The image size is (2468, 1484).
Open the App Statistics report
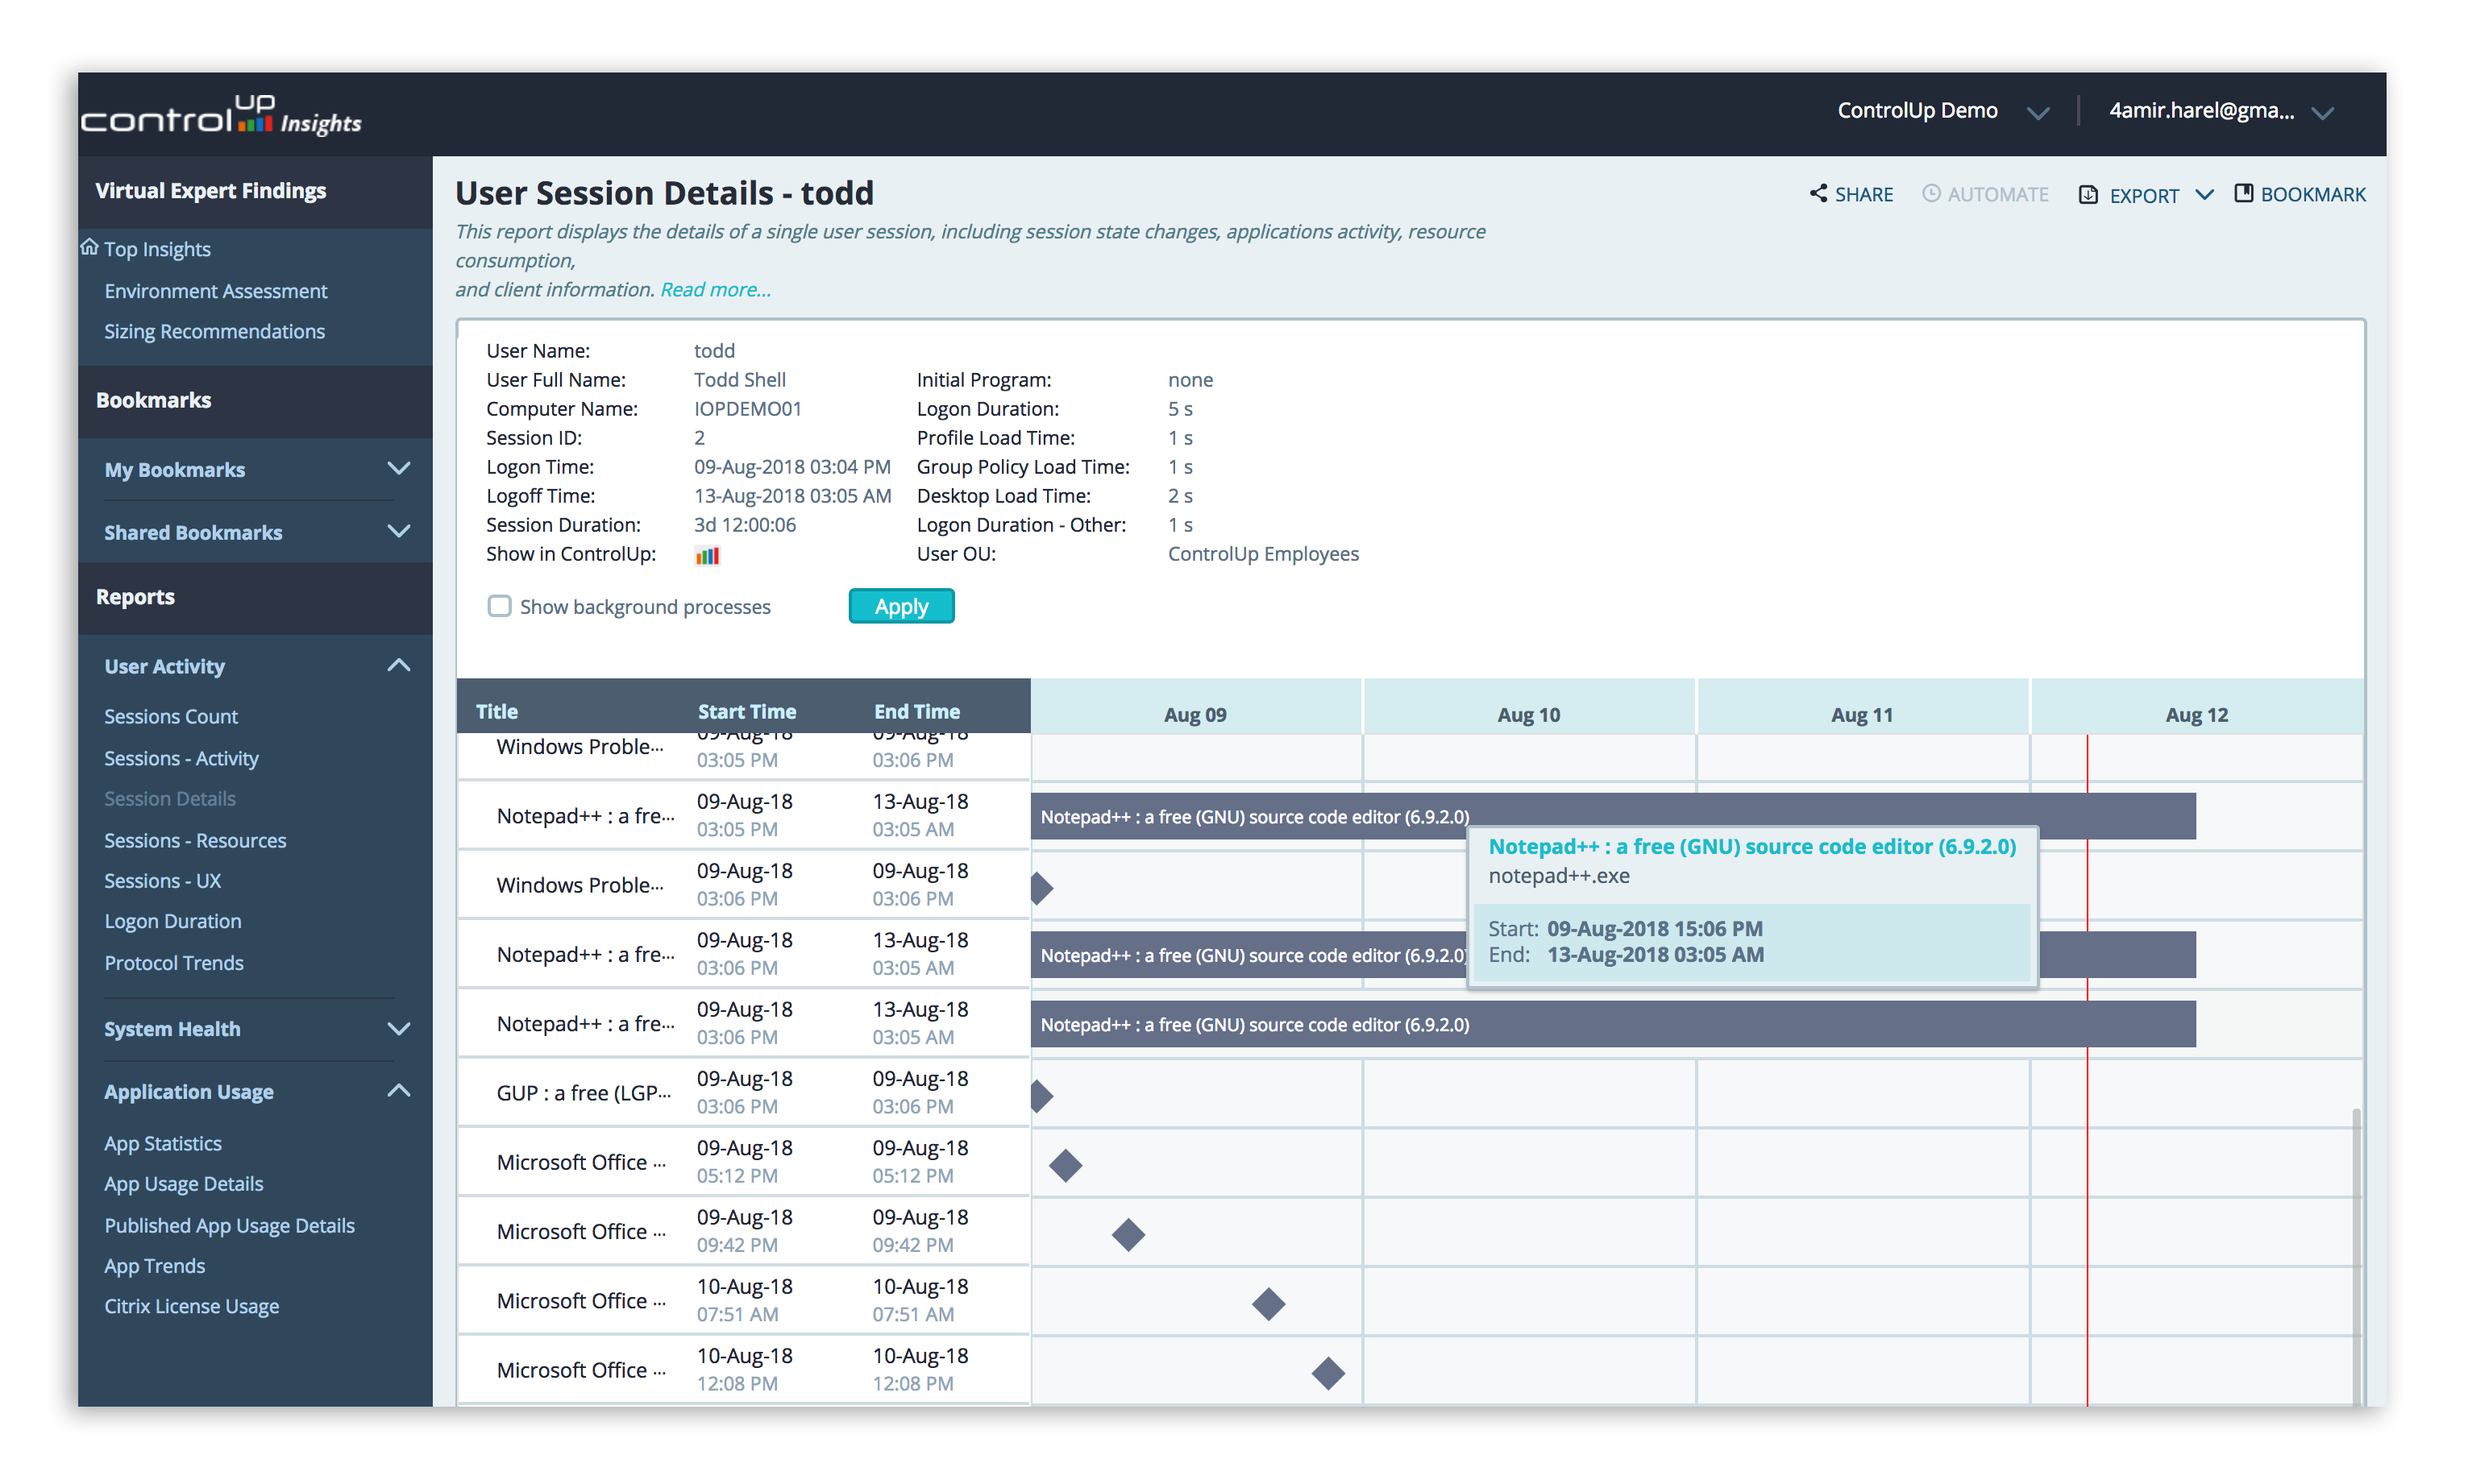[x=163, y=1143]
